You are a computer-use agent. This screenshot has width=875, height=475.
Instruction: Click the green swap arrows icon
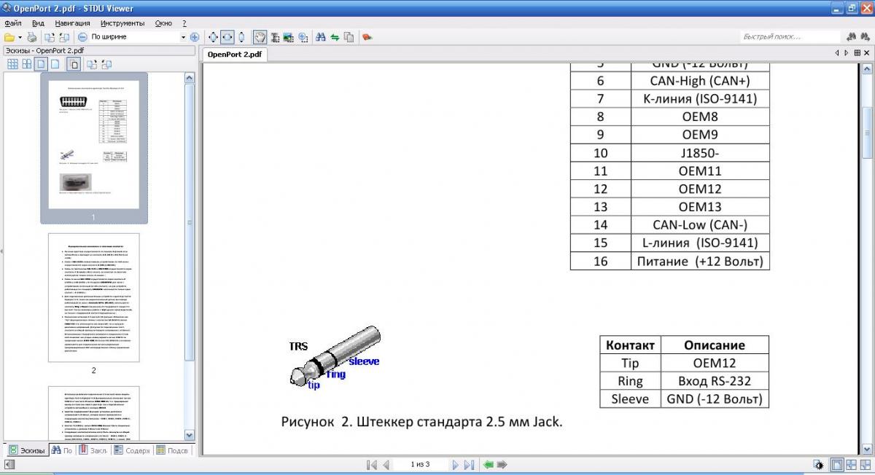[335, 37]
